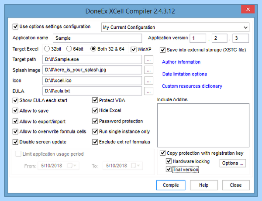262x201 pixels.
Task: Click the Close button at bottom
Action: point(236,185)
